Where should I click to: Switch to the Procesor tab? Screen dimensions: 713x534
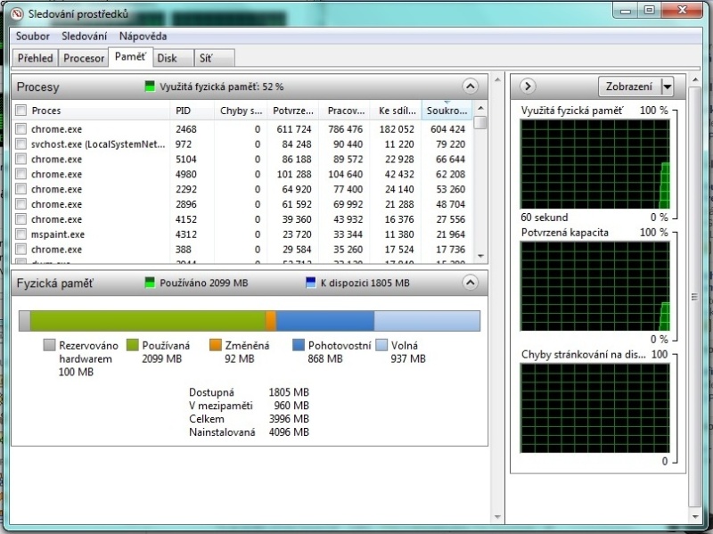[x=84, y=58]
